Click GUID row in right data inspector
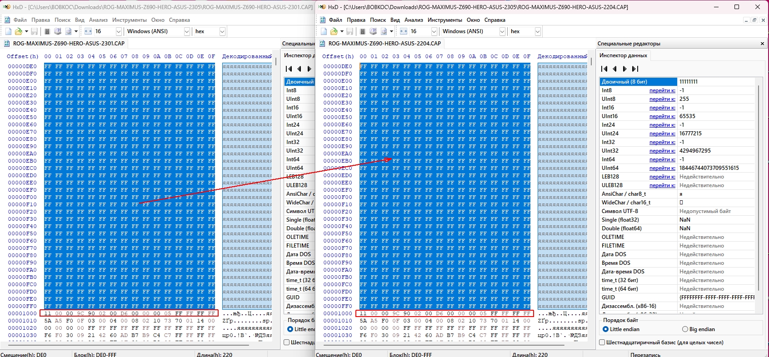Viewport: 769px width, 357px height. point(677,297)
